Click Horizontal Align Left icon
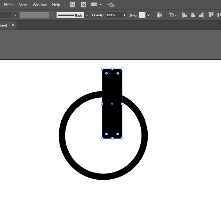The width and height of the screenshot is (221, 200). [185, 15]
